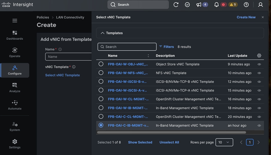Preview iSCSI-B/NVMe-TCP-B template eye icon
This screenshot has width=271, height=155.
pos(259,82)
